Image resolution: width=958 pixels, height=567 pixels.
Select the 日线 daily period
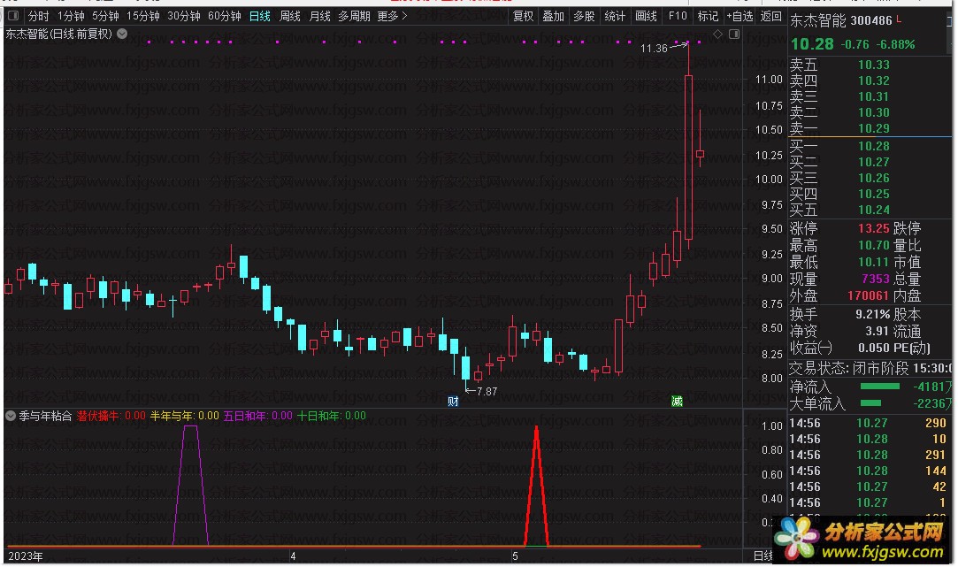click(260, 16)
